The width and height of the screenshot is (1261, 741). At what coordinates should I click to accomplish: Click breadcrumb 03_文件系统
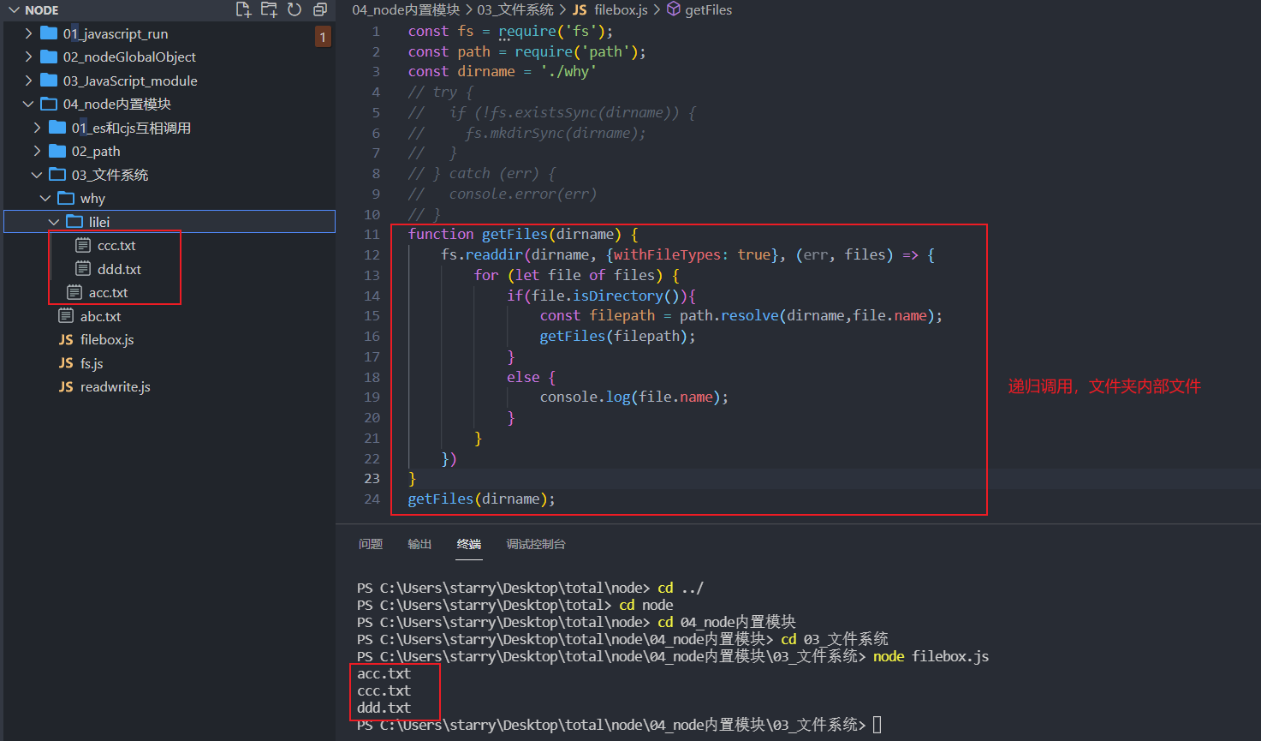pos(515,9)
